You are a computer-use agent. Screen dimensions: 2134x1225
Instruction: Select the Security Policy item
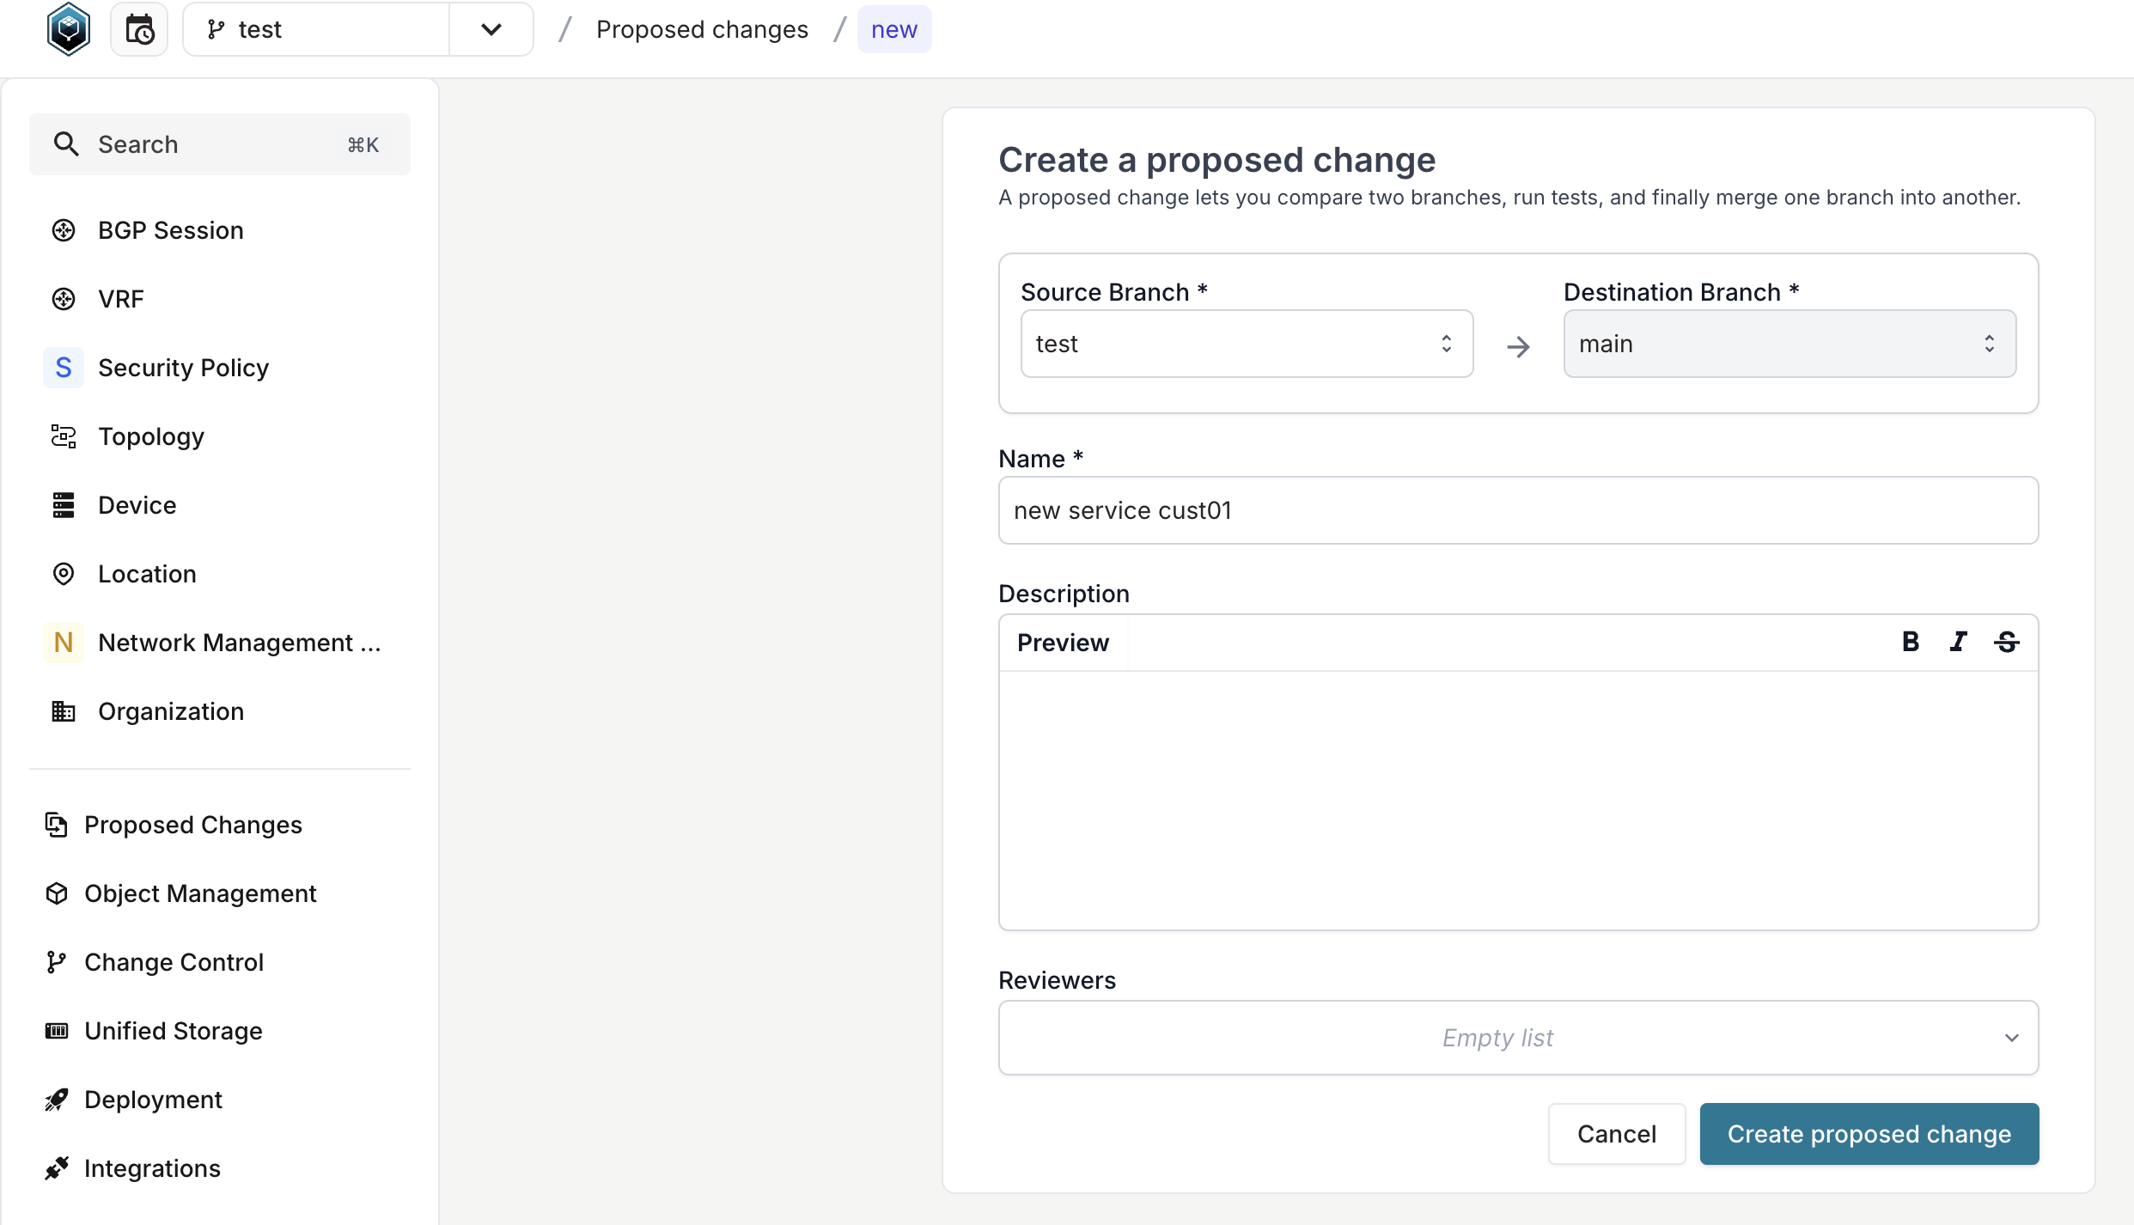182,367
